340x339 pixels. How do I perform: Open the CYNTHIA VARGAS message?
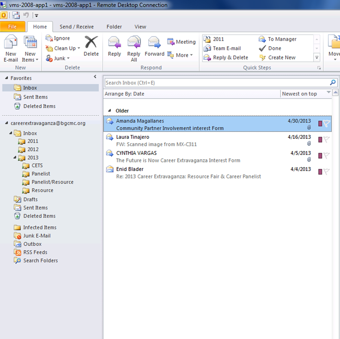pos(218,156)
